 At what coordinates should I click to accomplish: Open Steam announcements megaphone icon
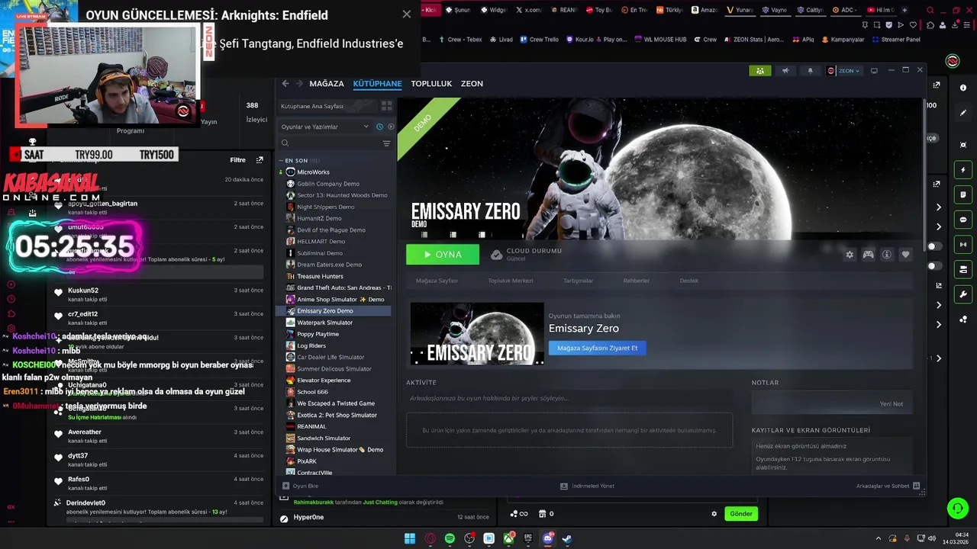tap(785, 71)
